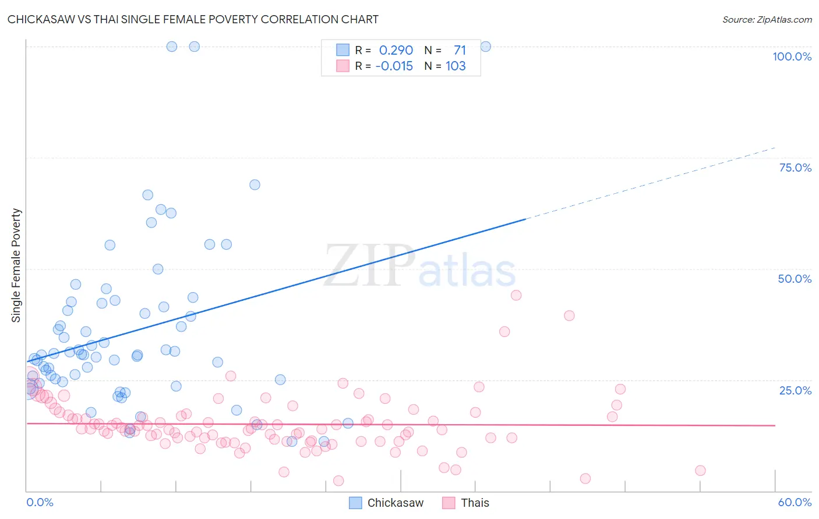The image size is (819, 519).
Task: Click the 100.0% y-axis label
Action: [x=792, y=56]
